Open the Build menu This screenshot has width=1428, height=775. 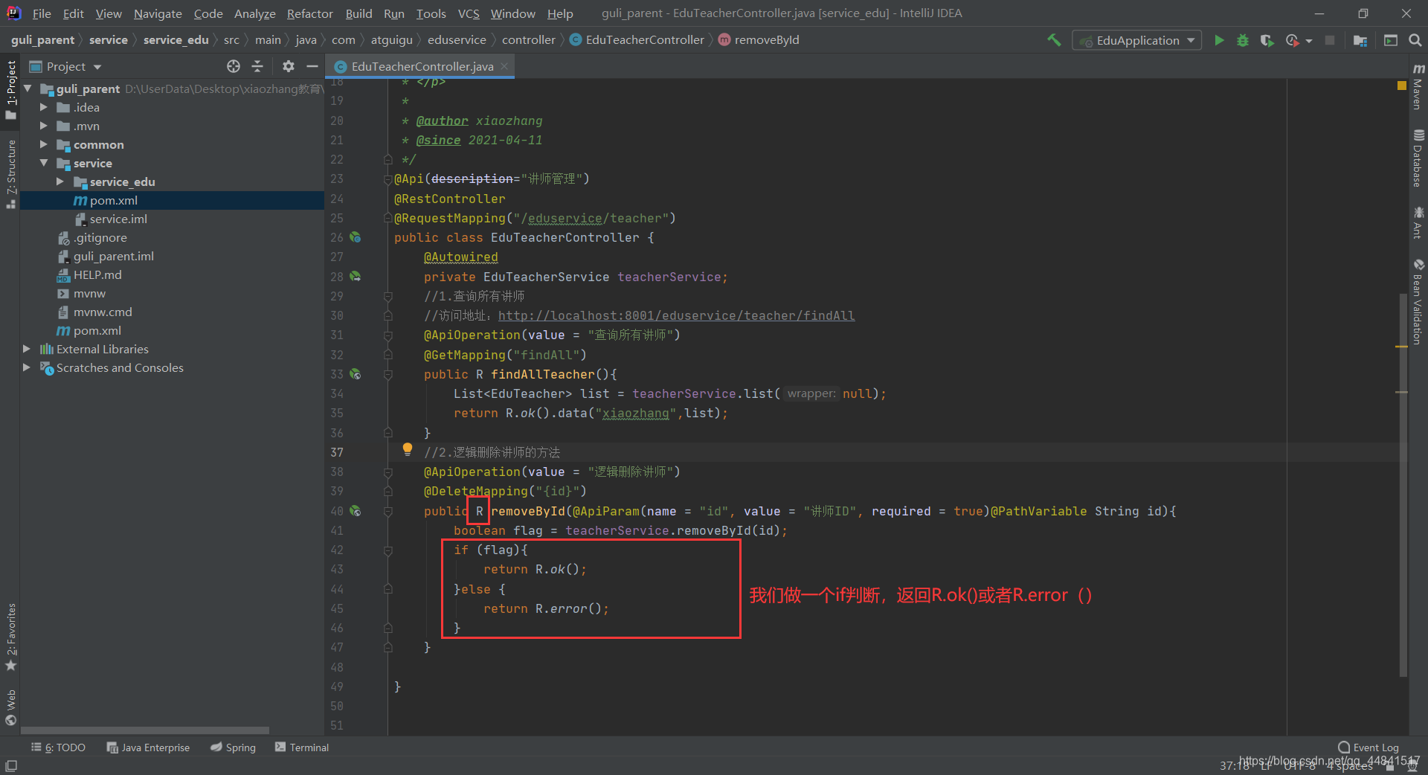(x=358, y=13)
